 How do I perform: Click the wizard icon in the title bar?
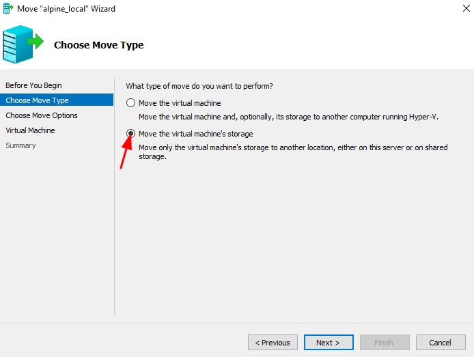click(x=8, y=9)
